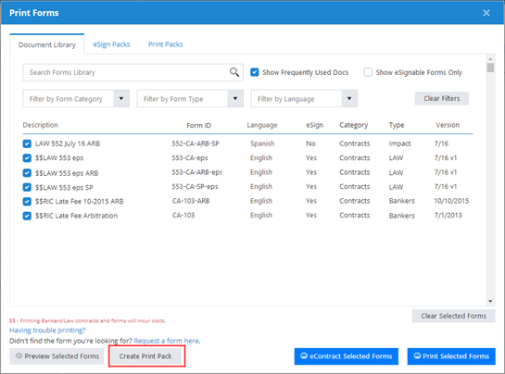
Task: Click Preview Selected Forms button
Action: [57, 356]
